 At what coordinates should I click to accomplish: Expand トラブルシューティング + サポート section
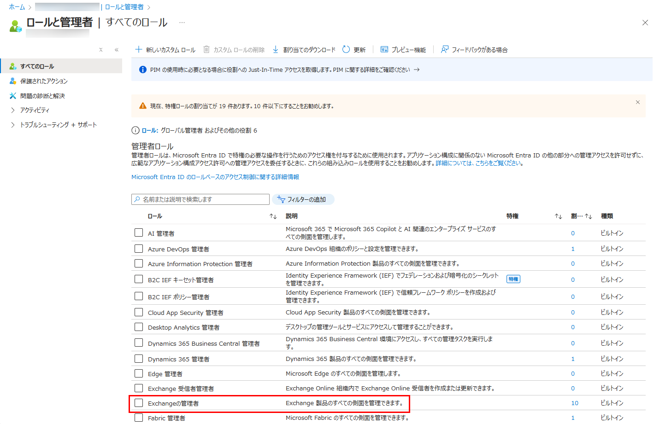click(13, 125)
